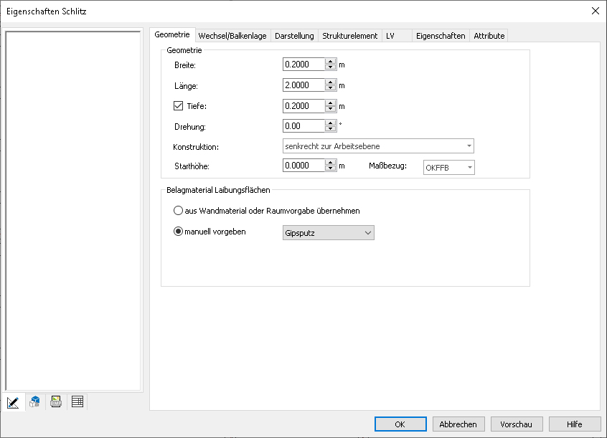607x438 pixels.
Task: Select the 2D drawing preview icon
Action: 13,402
